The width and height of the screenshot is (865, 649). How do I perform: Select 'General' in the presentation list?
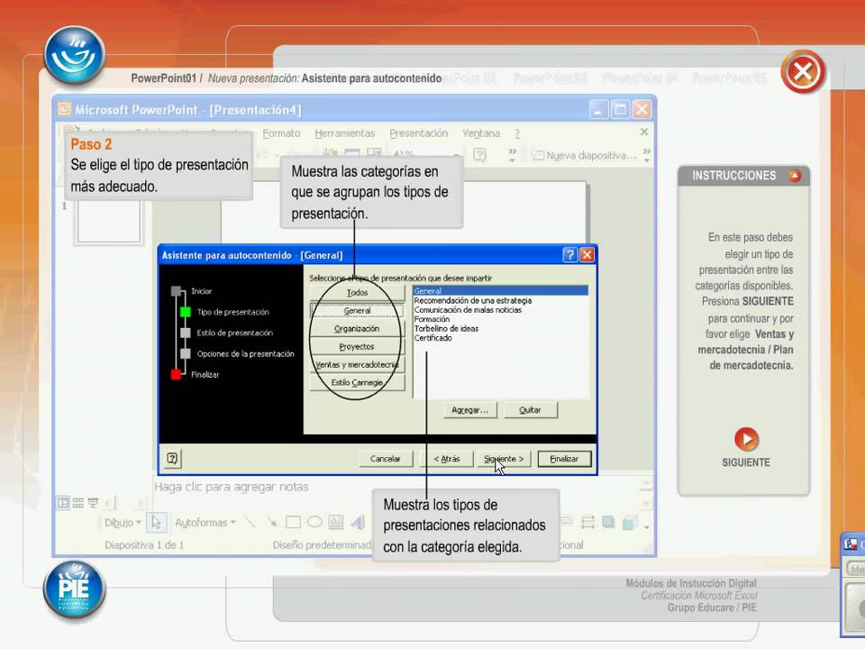[500, 291]
